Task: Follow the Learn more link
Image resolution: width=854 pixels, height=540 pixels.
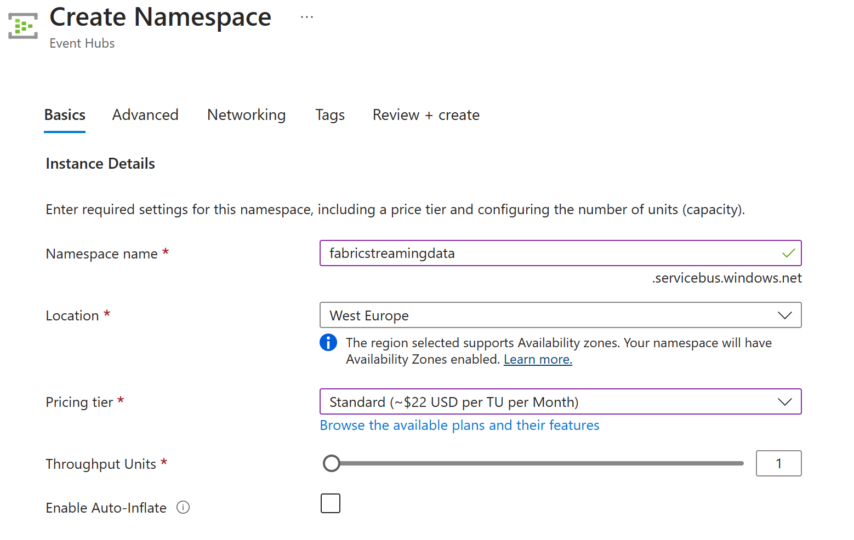Action: (538, 359)
